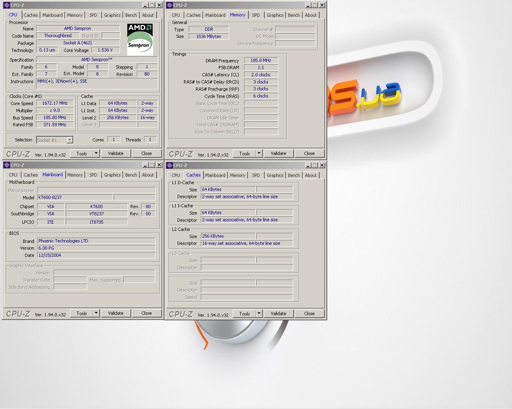512x409 pixels.
Task: Click the L1 I-Cache descriptor 2-way set associative
Action: [247, 220]
